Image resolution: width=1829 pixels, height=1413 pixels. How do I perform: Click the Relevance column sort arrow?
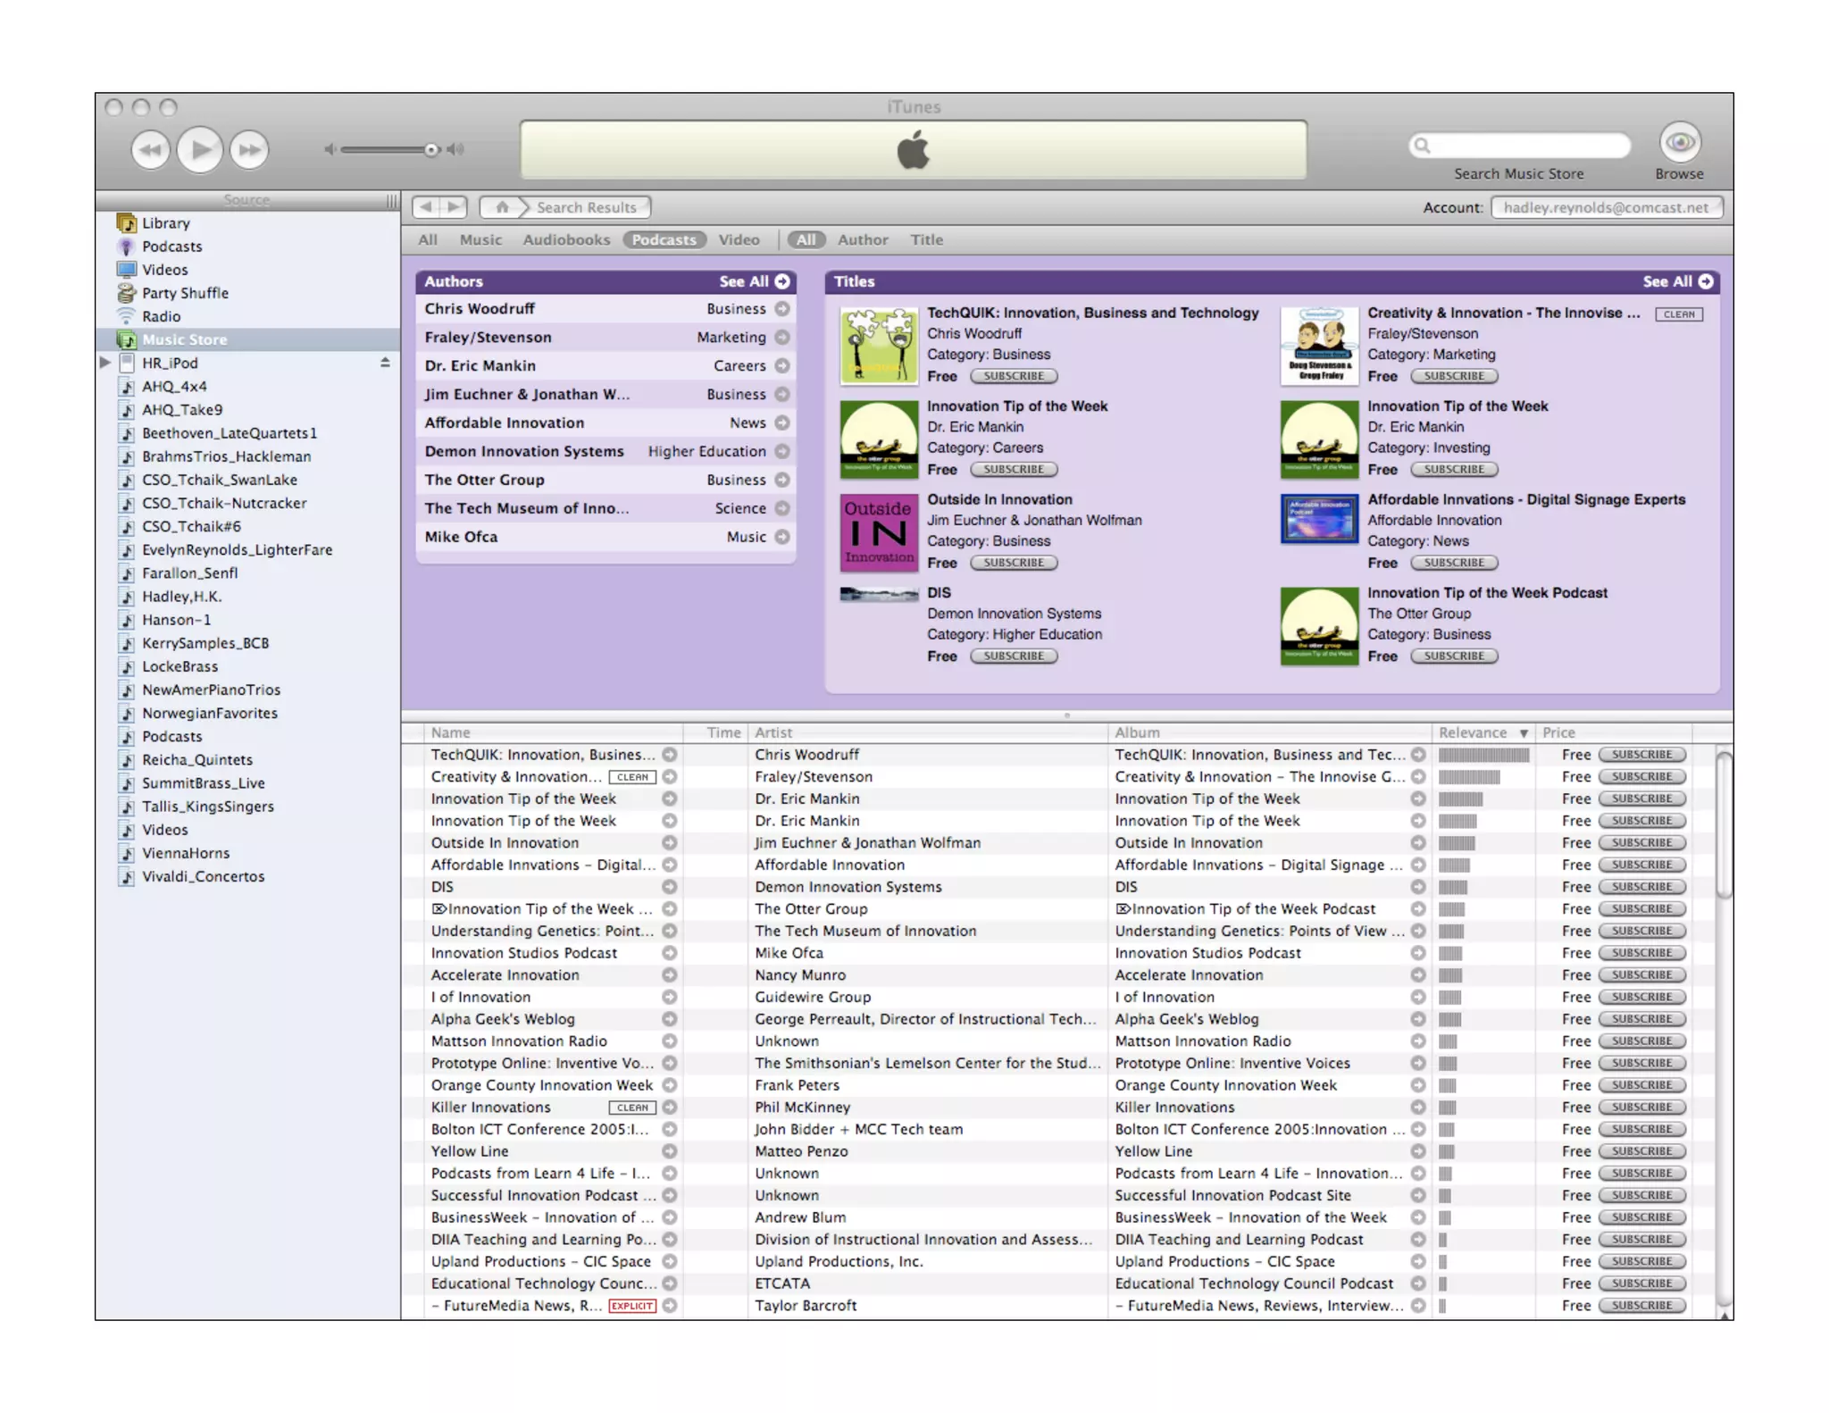coord(1524,733)
